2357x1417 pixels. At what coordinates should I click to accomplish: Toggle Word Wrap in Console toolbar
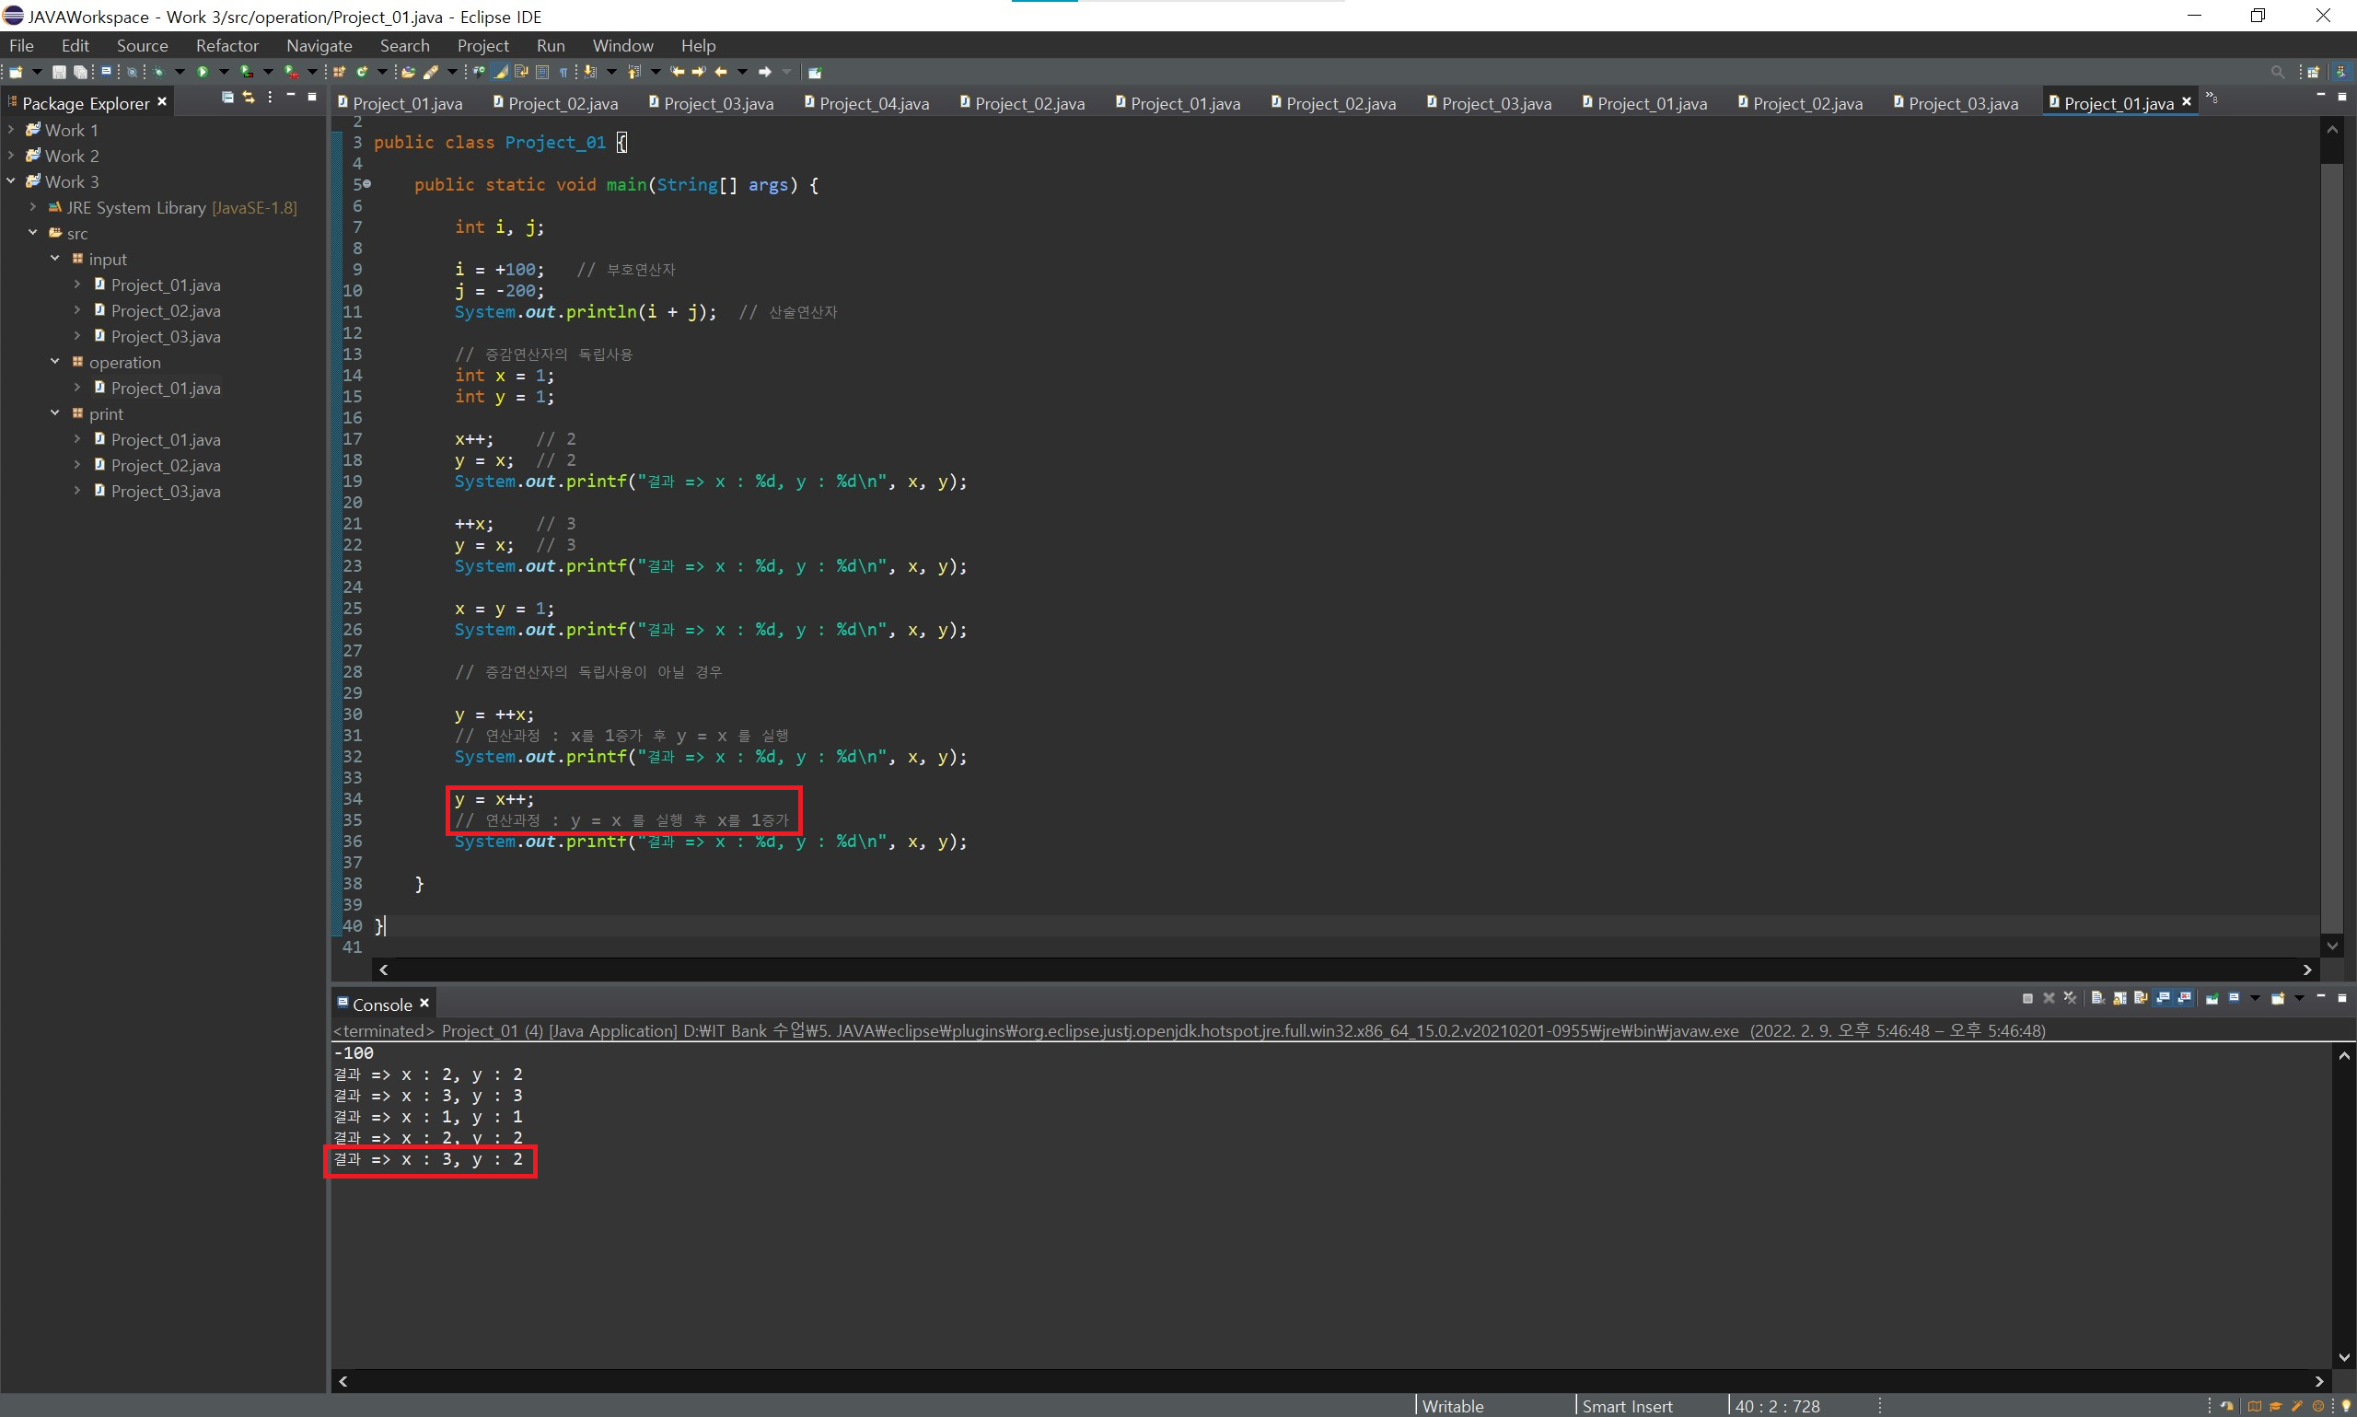(2141, 998)
